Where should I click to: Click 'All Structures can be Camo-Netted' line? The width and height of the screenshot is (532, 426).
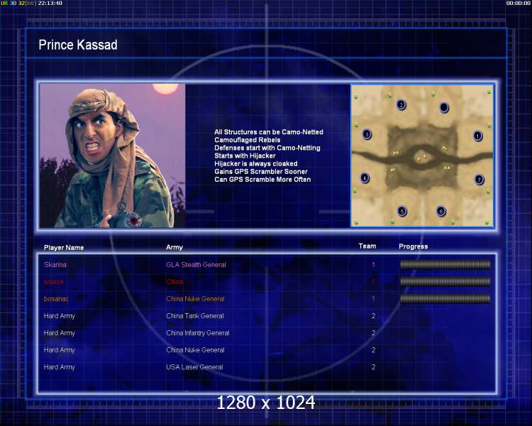coord(269,132)
